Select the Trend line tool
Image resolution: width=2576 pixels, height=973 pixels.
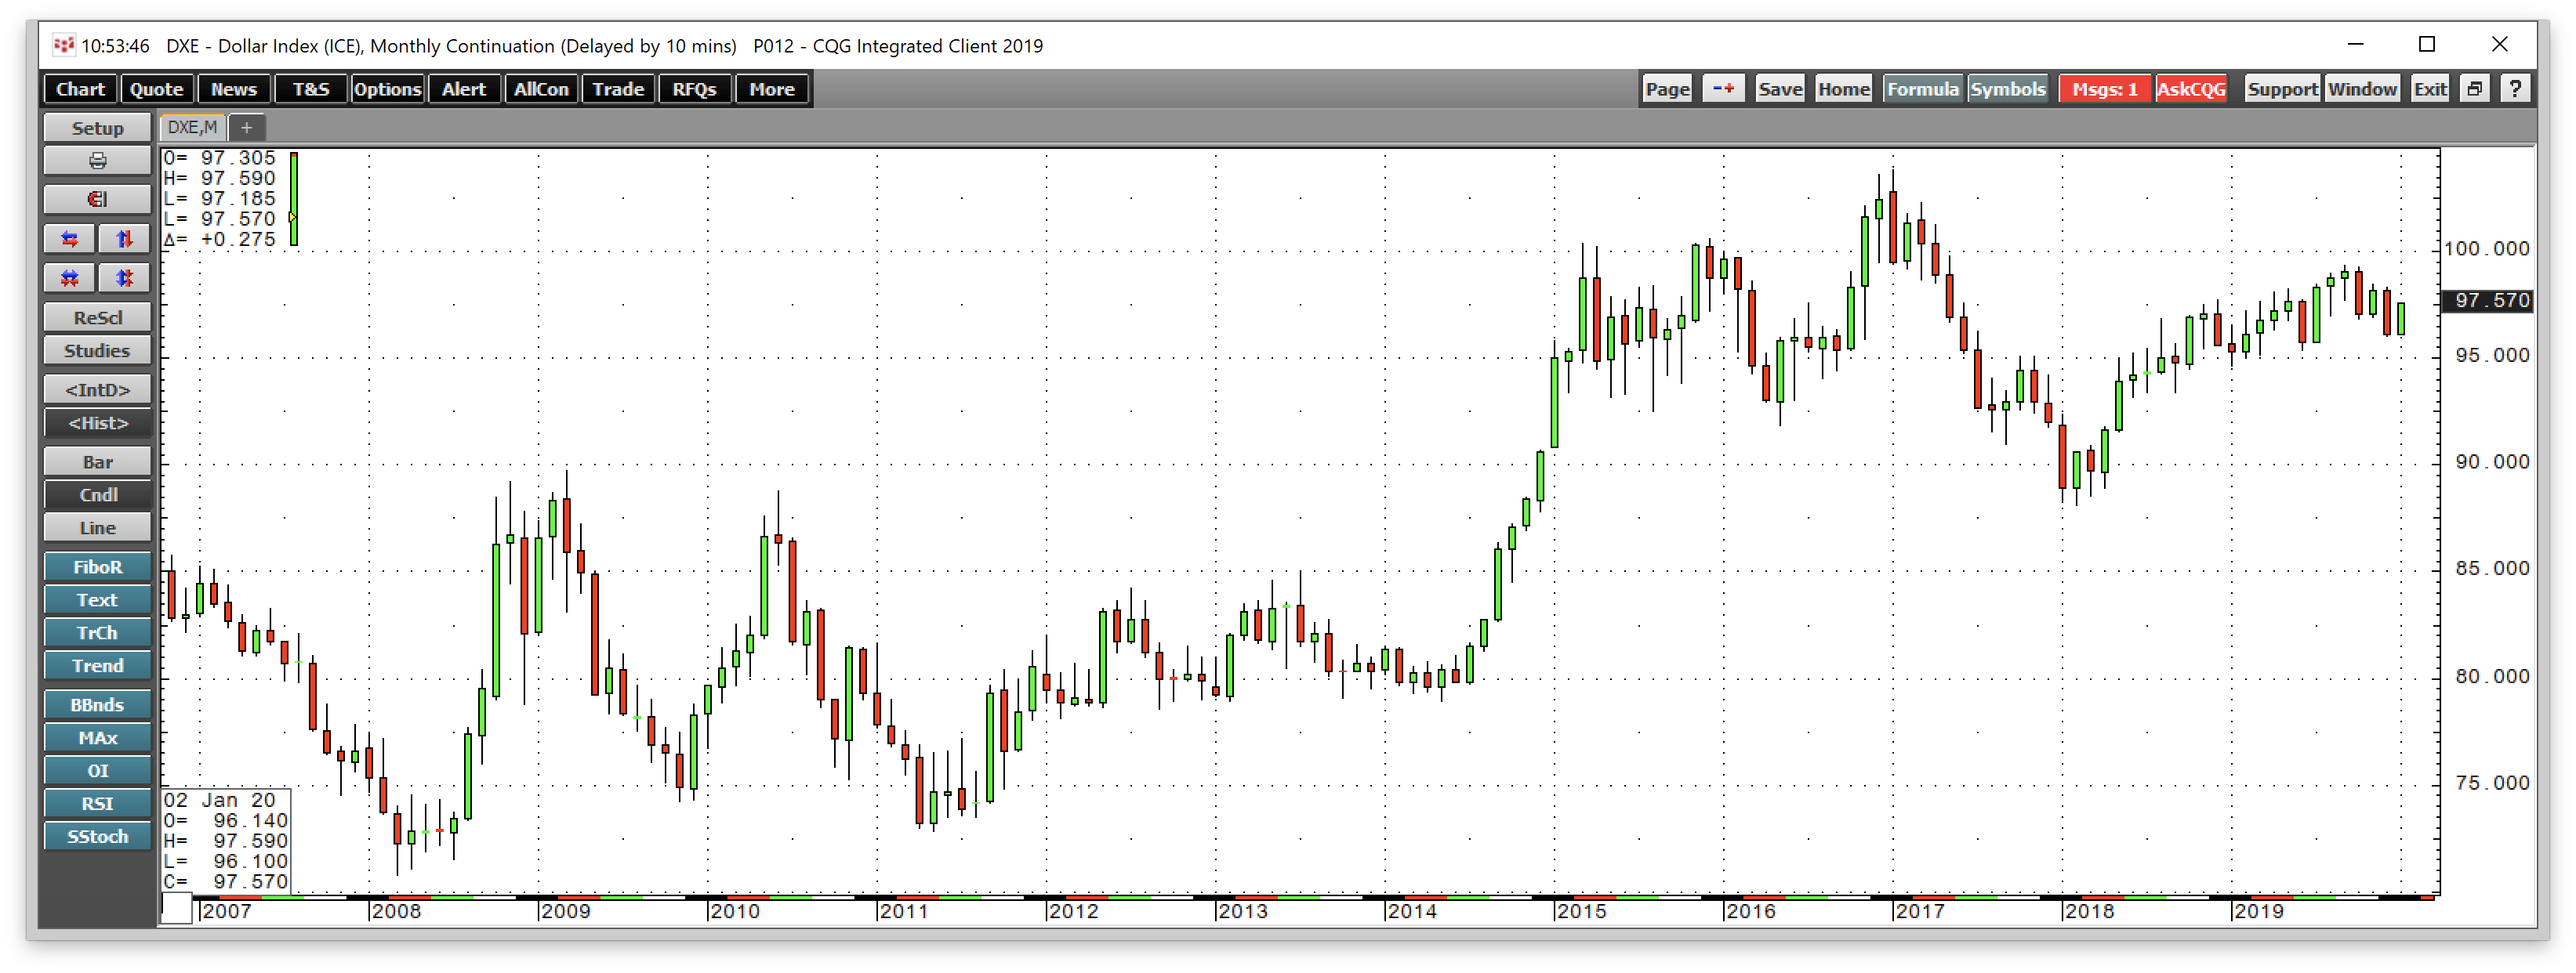[97, 665]
